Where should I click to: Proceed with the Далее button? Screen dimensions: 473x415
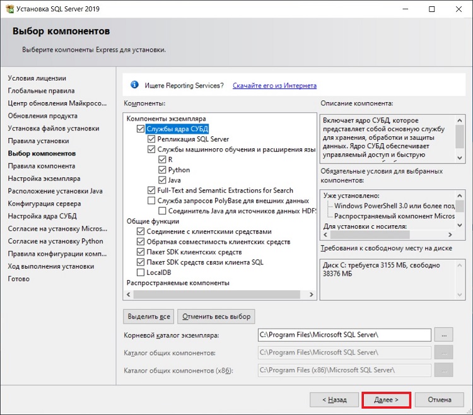(x=386, y=400)
